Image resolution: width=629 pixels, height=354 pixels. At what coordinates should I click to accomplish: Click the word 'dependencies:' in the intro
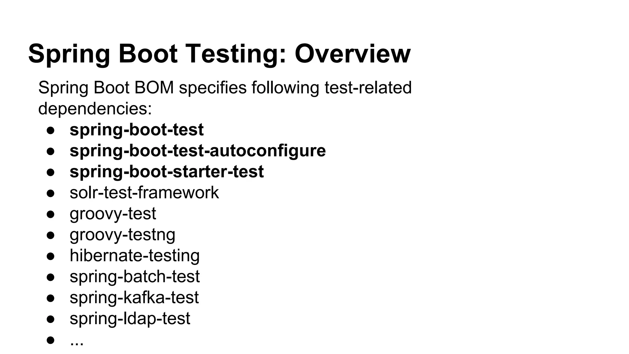tap(95, 108)
